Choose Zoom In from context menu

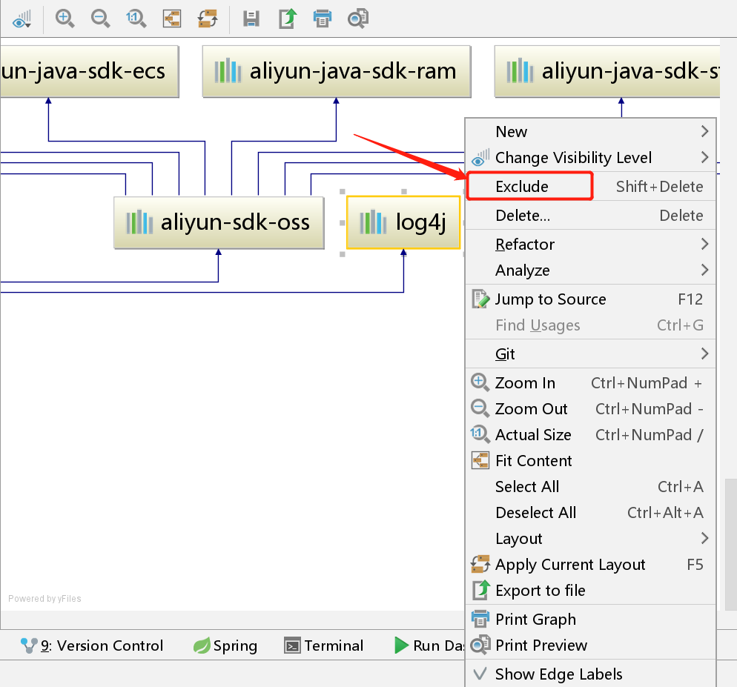pos(591,383)
